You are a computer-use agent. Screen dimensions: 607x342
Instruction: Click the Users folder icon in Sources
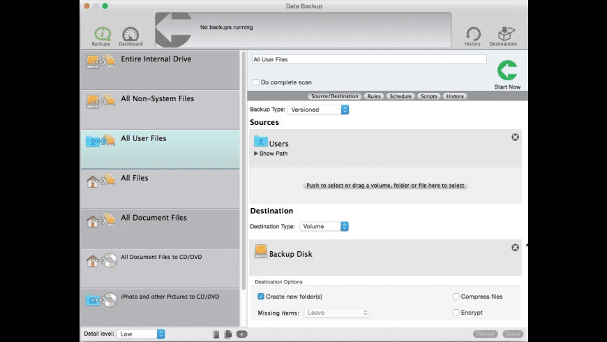260,142
